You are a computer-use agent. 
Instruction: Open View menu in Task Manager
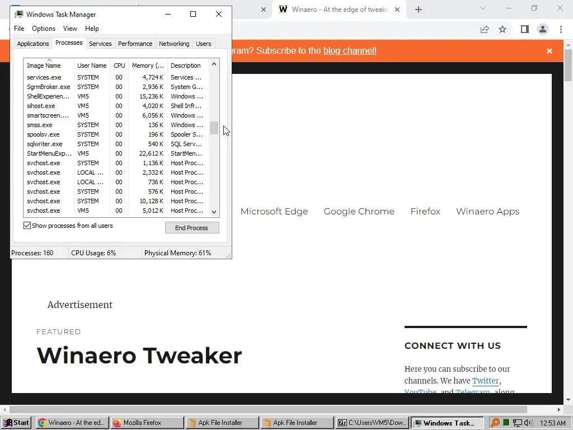(70, 29)
